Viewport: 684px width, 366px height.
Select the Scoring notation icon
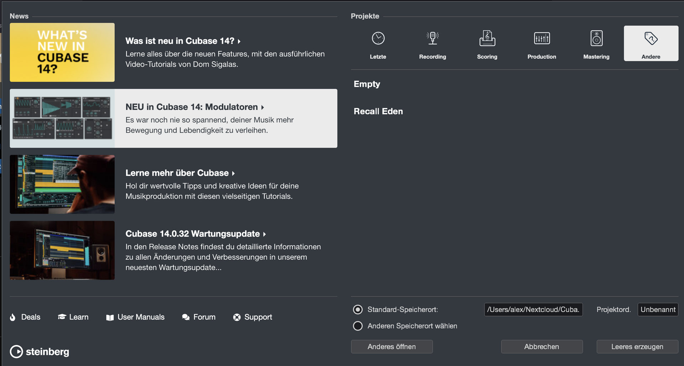[x=487, y=38]
